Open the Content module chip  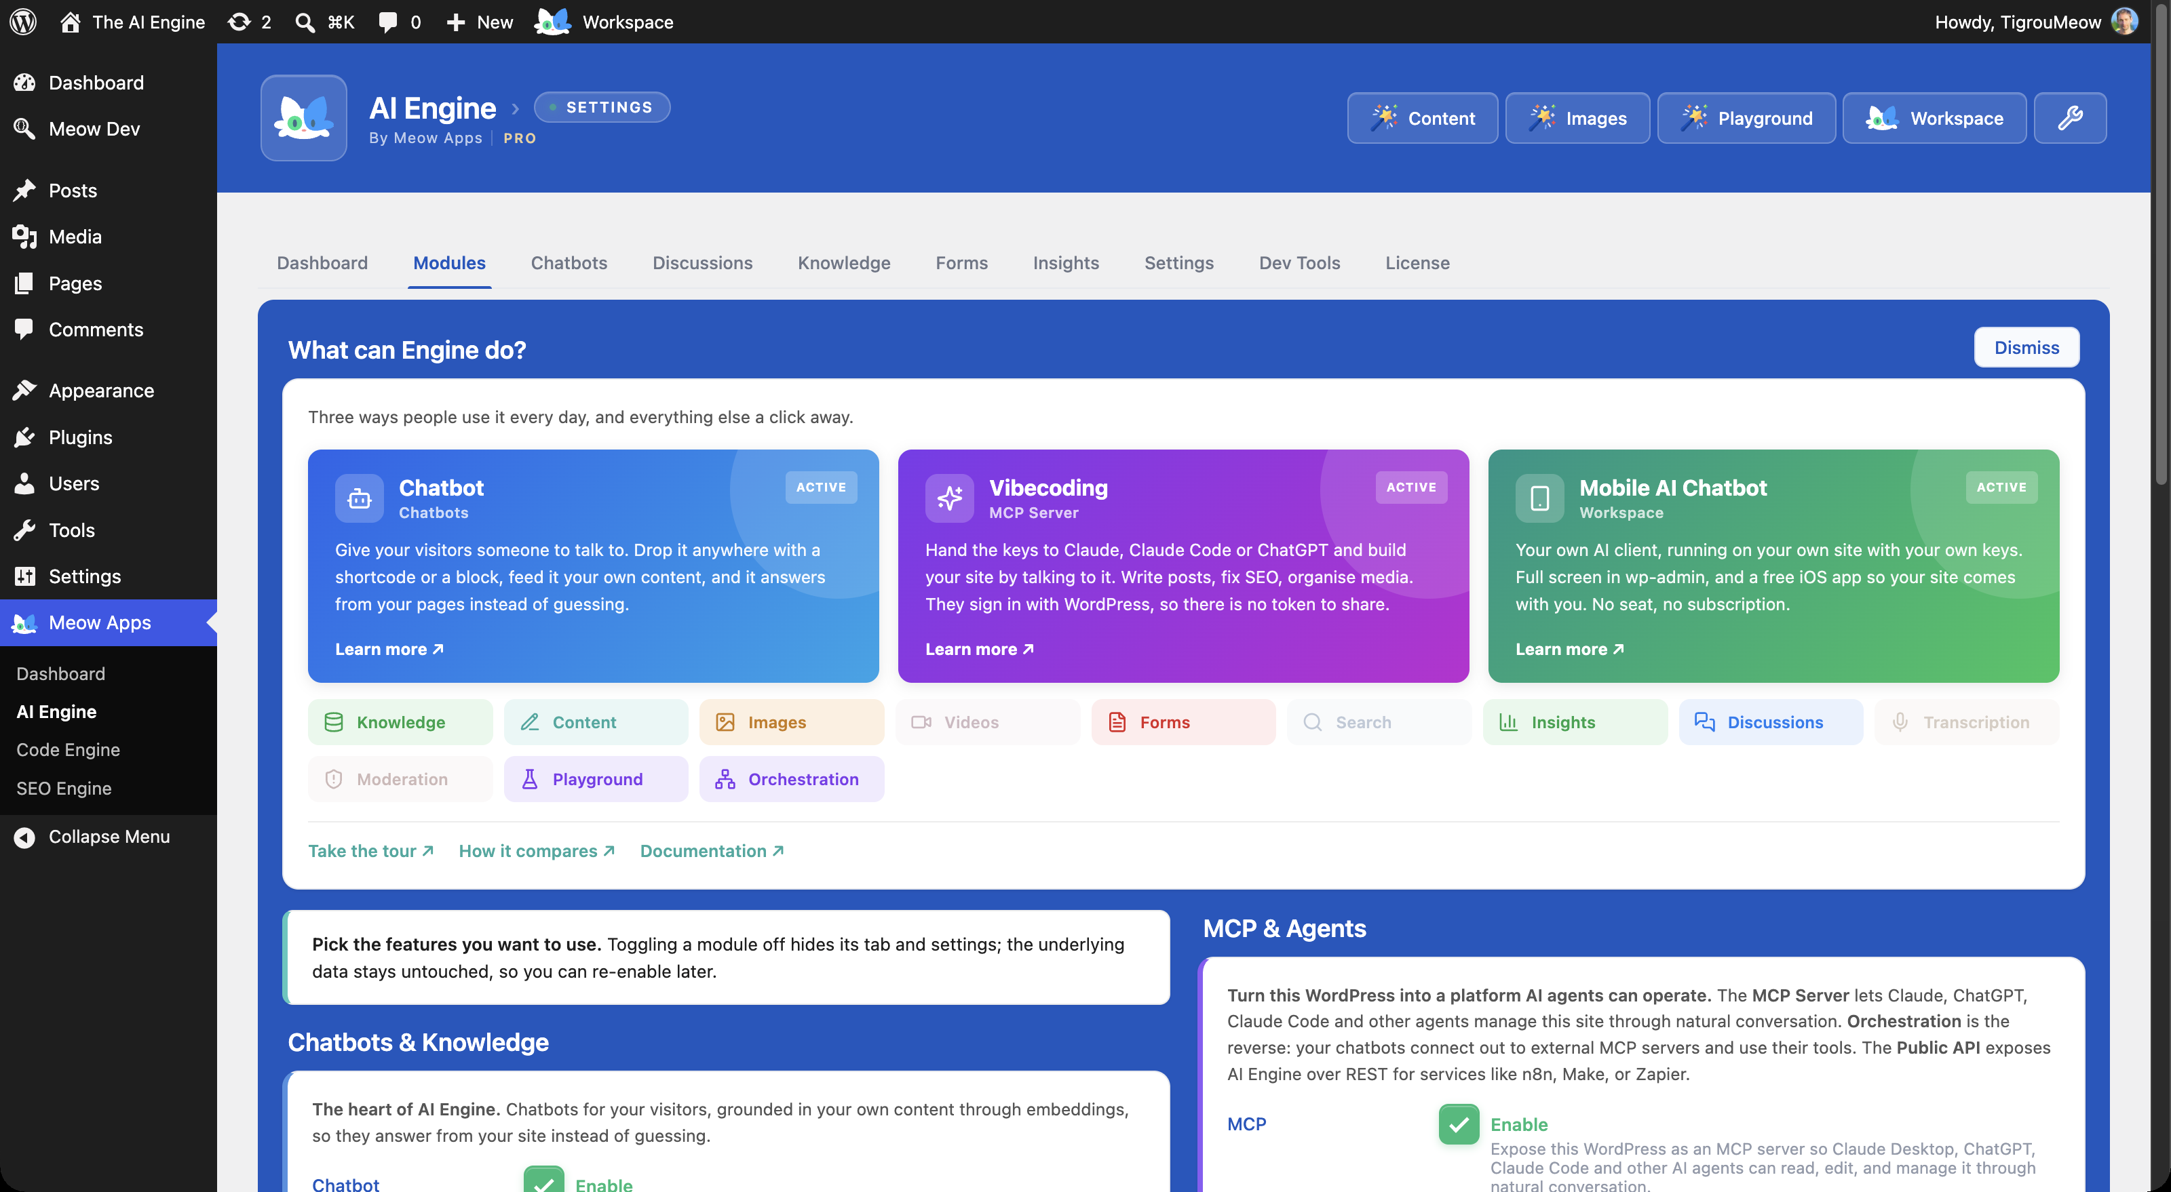(x=596, y=722)
